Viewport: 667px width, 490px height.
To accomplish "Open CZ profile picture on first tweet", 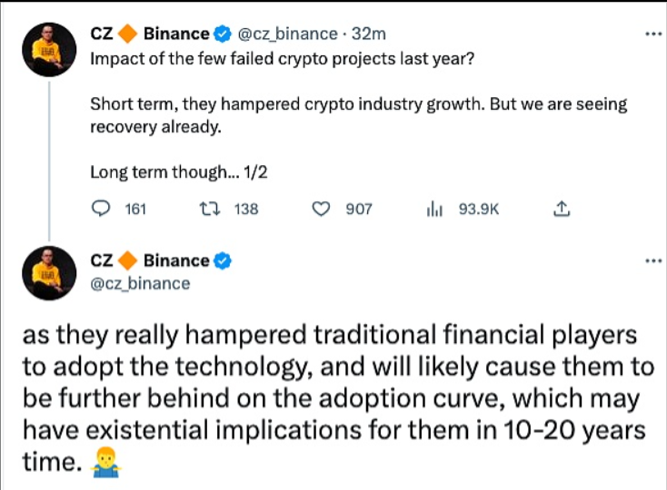I will click(47, 50).
